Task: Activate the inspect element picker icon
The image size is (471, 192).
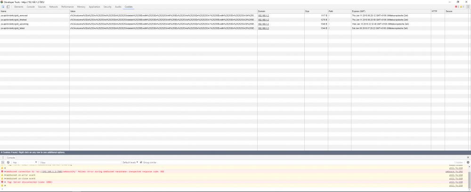Action: 3,7
